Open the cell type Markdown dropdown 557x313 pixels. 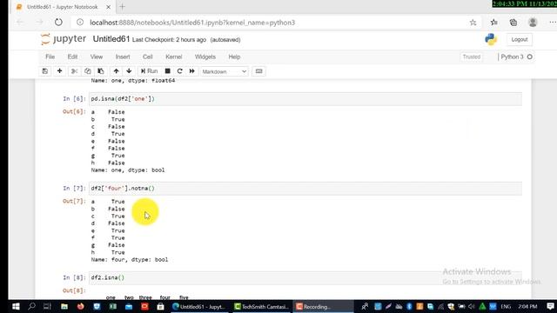point(225,71)
